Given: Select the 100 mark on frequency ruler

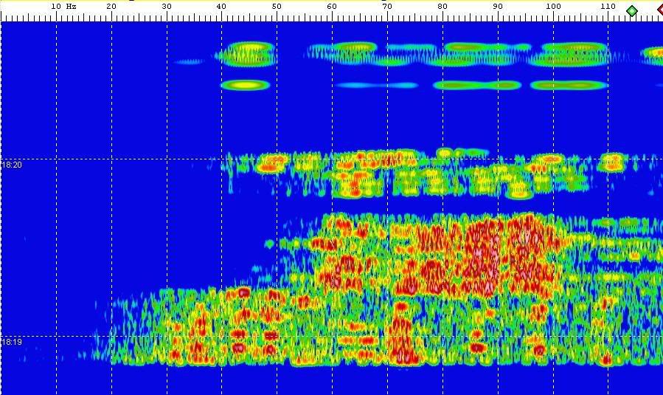Looking at the screenshot, I should [x=553, y=7].
